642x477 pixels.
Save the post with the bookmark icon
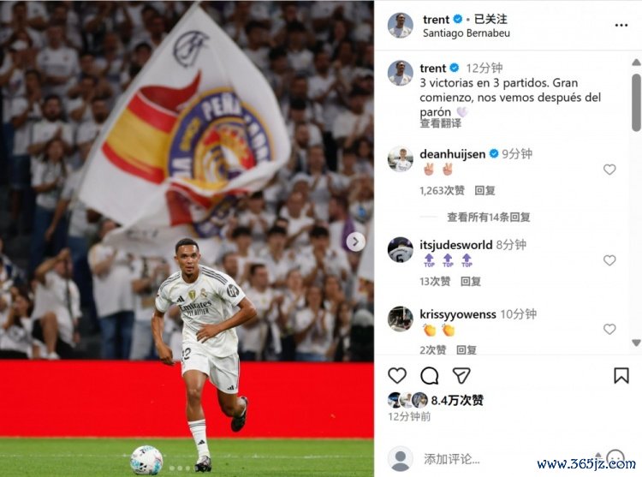coord(621,375)
